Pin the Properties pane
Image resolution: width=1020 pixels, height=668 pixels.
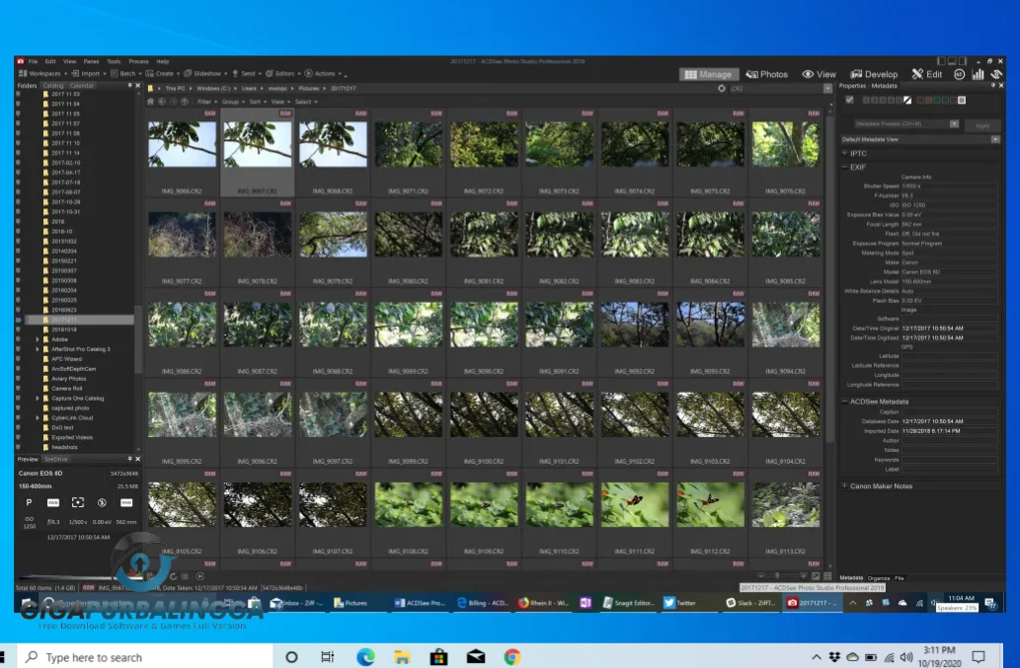click(x=992, y=86)
